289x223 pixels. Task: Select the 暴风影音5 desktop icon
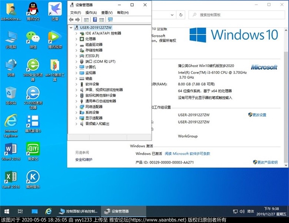point(33,124)
